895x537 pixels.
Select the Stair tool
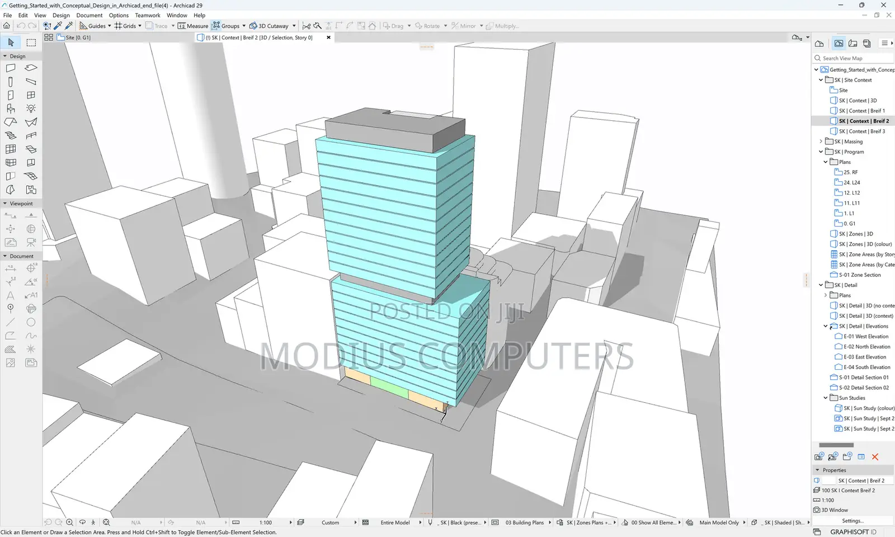point(11,135)
